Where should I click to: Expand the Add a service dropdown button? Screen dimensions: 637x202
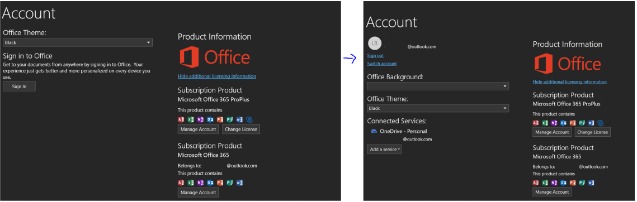384,150
